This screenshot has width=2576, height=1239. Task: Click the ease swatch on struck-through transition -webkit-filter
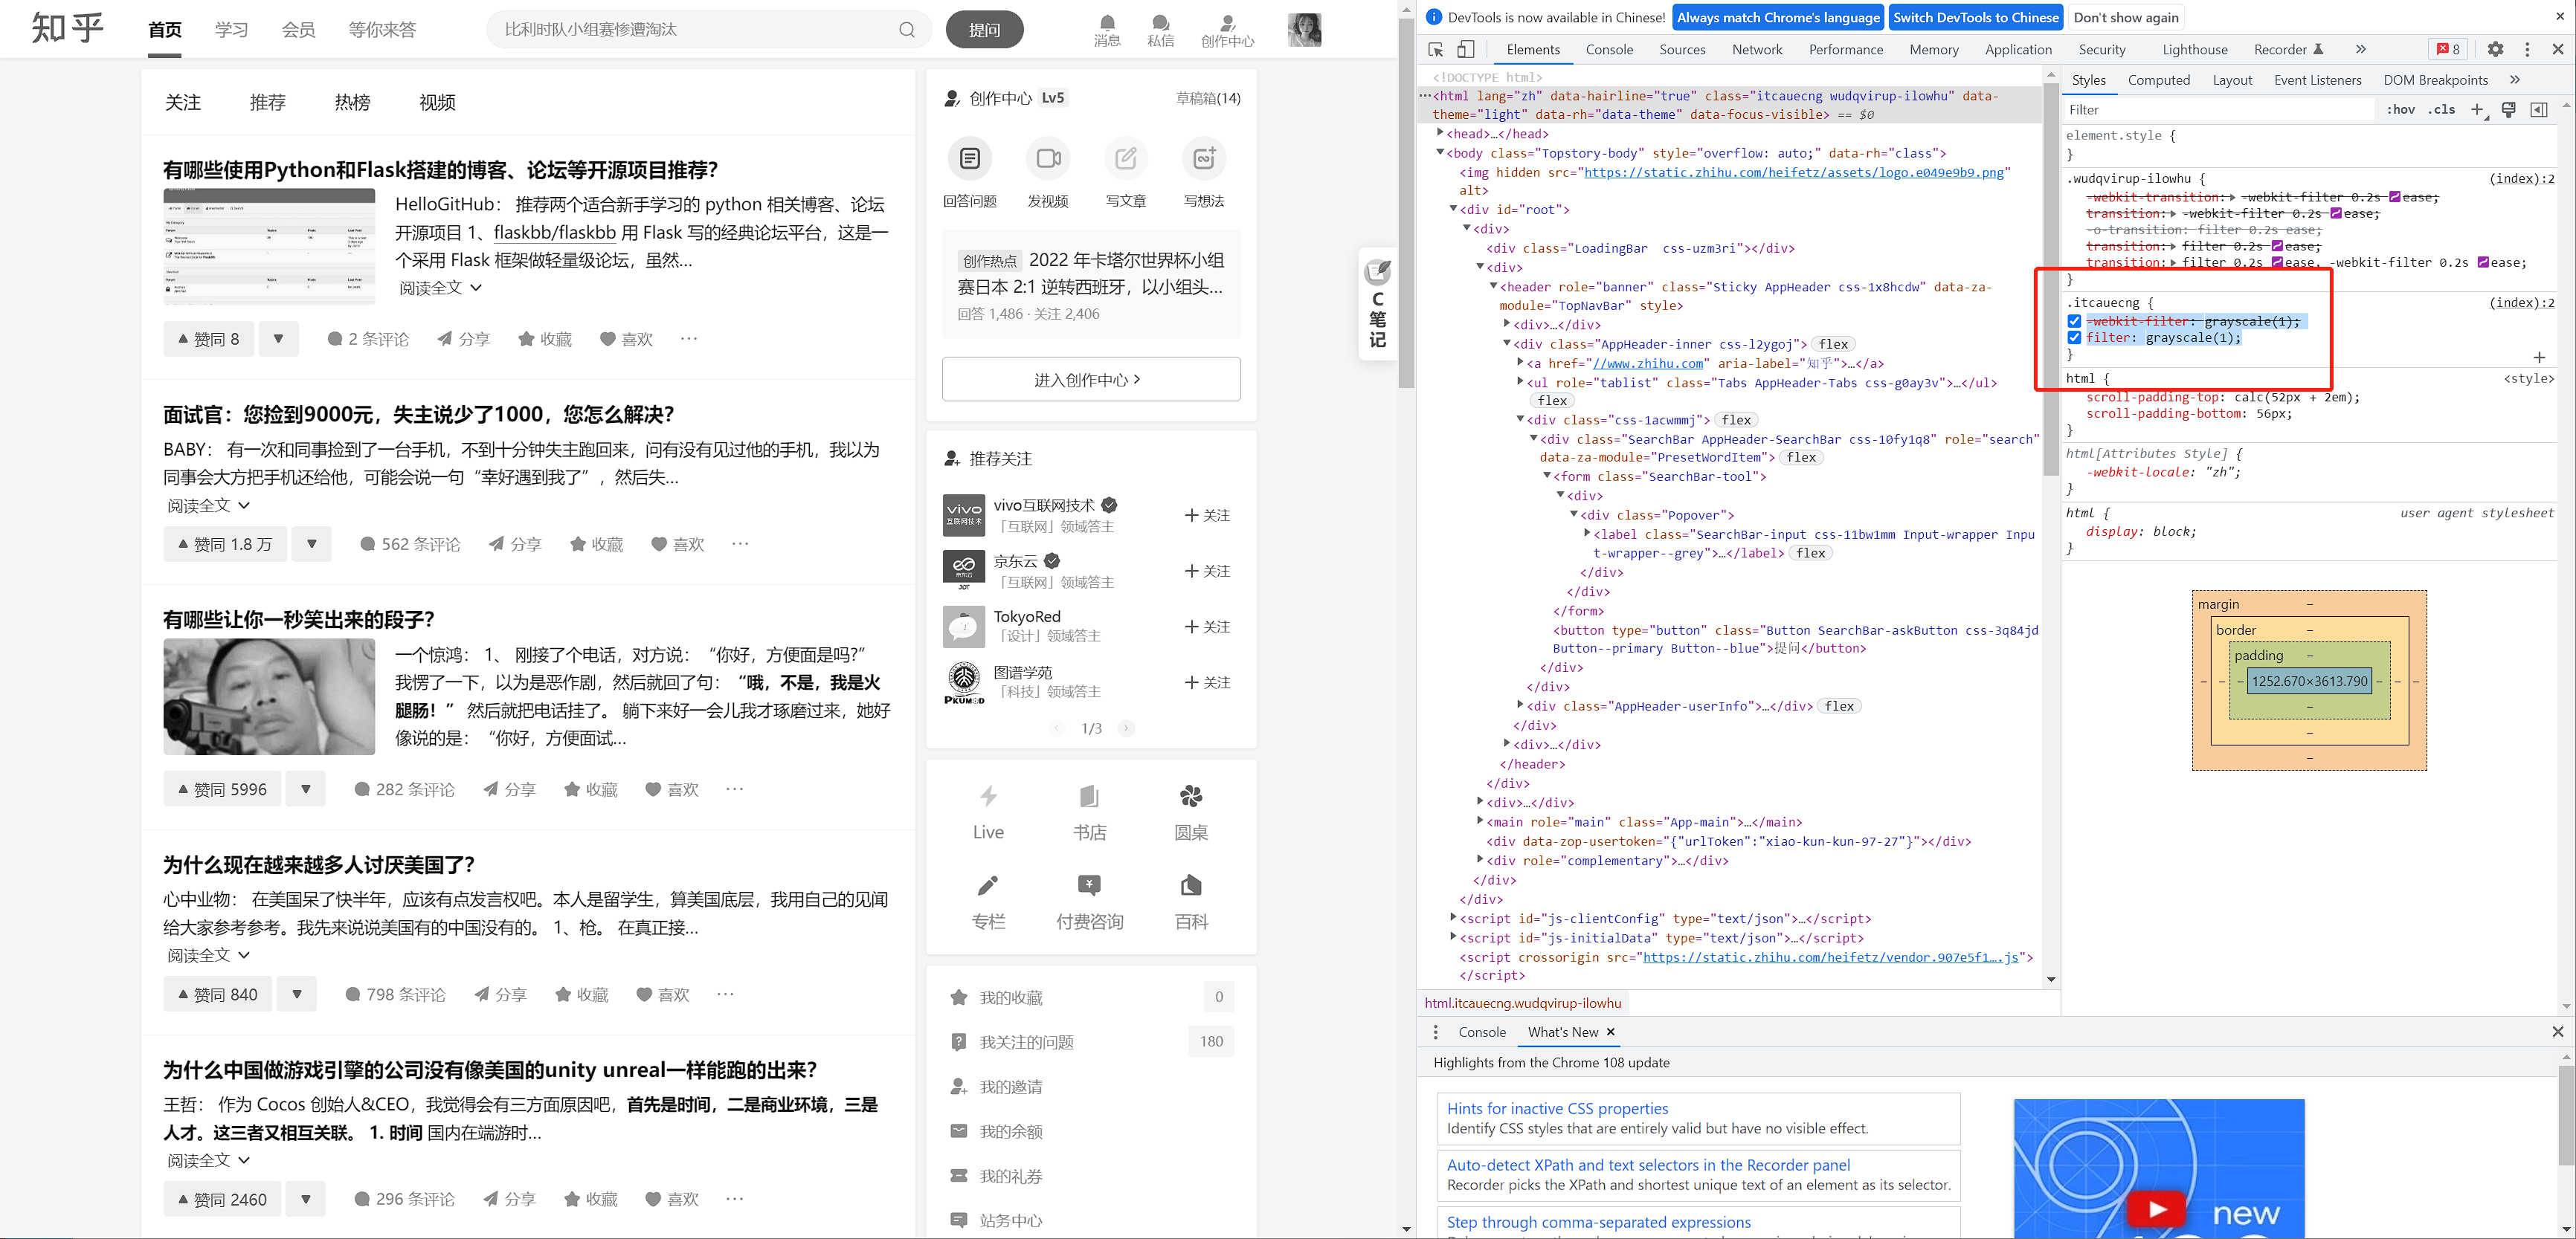(x=2336, y=213)
